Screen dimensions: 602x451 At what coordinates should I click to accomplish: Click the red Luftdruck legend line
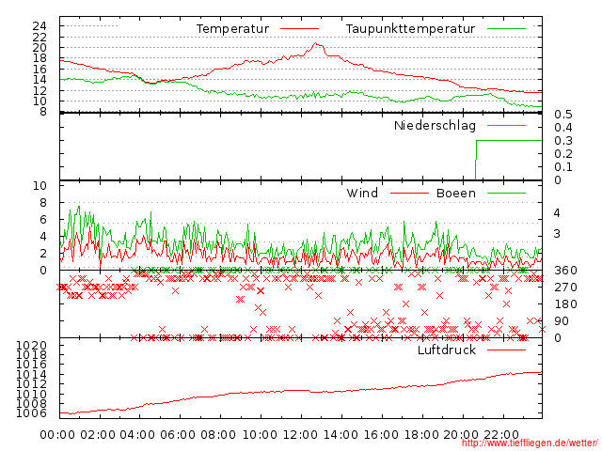[x=506, y=350]
